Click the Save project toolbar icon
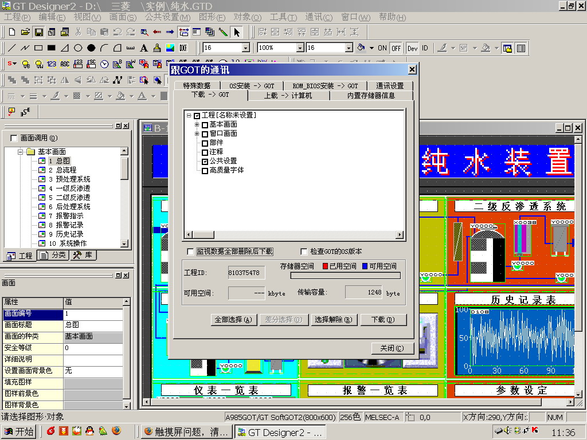 (38, 32)
